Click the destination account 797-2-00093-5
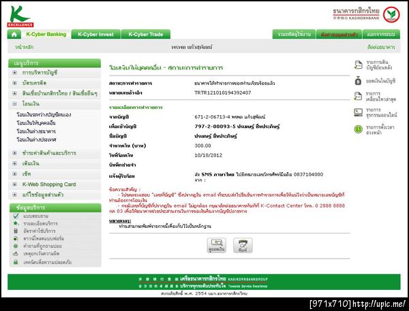Screen dimensions: 409x311 (x=215, y=127)
